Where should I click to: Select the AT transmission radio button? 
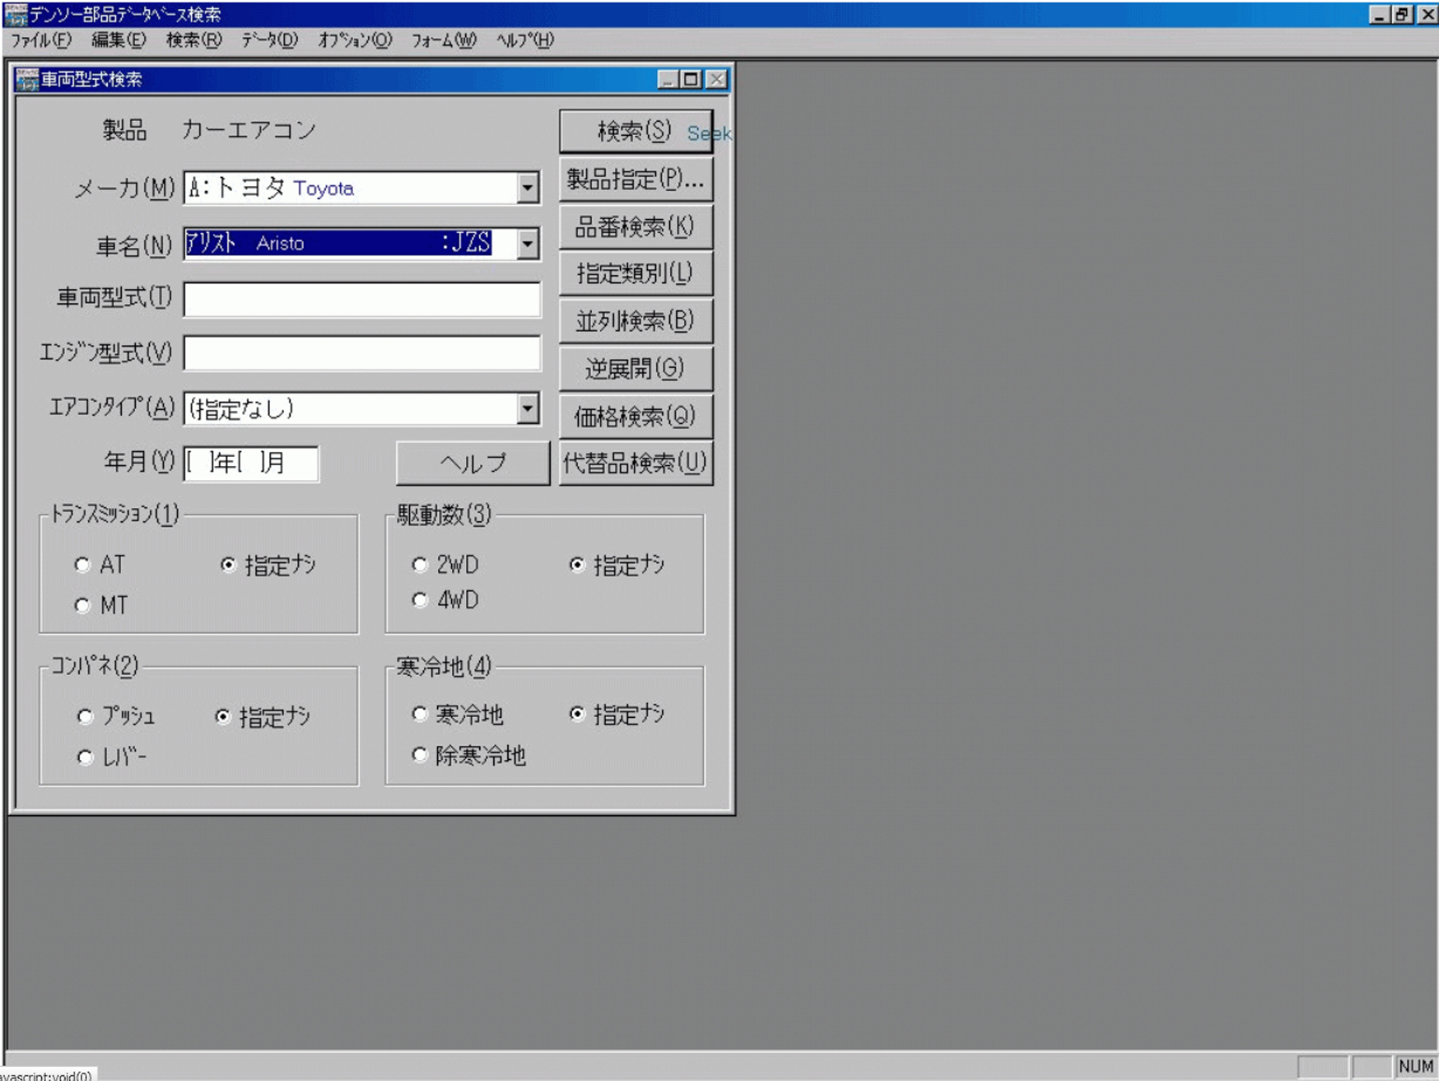[x=82, y=565]
